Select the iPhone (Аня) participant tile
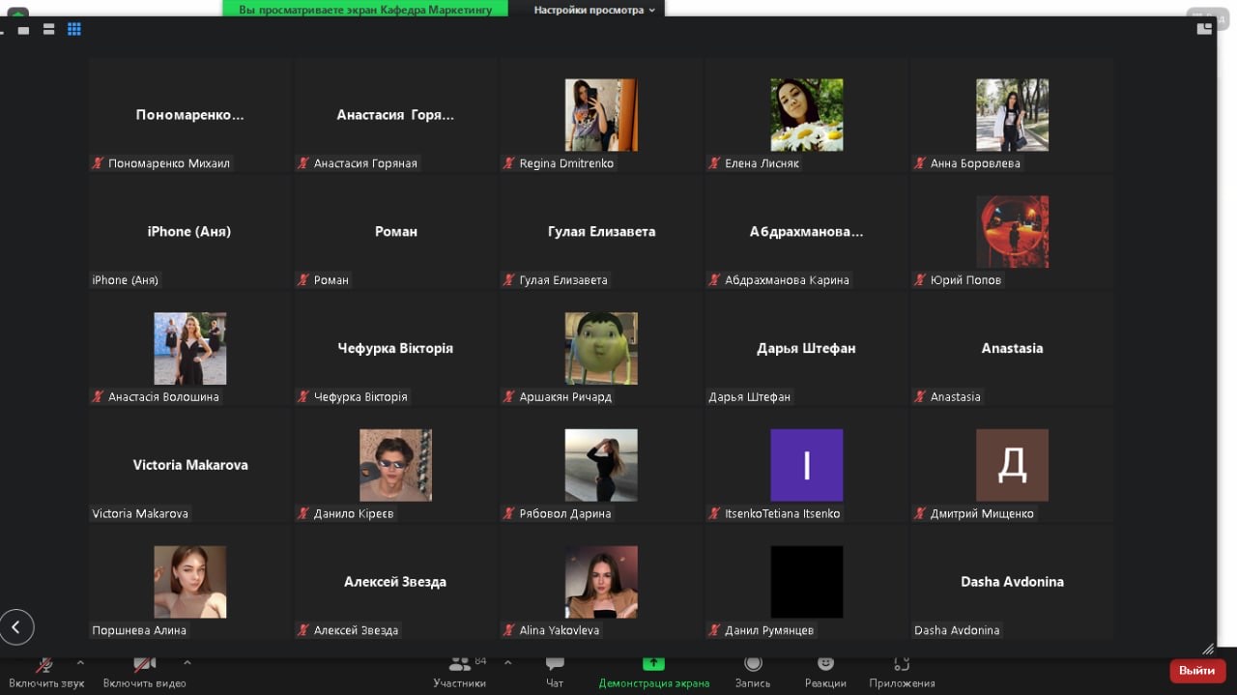Screen dimensions: 1237x695 pyautogui.click(x=190, y=232)
